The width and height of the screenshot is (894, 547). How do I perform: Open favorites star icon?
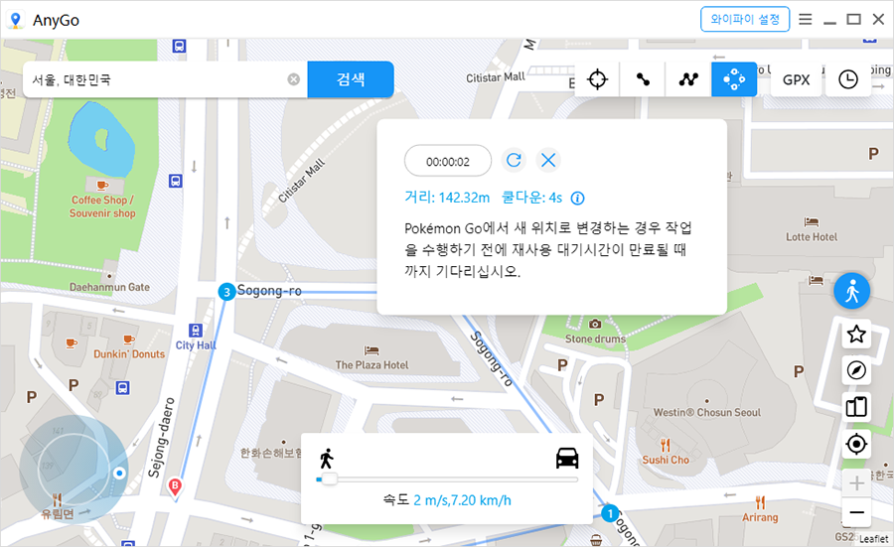855,335
